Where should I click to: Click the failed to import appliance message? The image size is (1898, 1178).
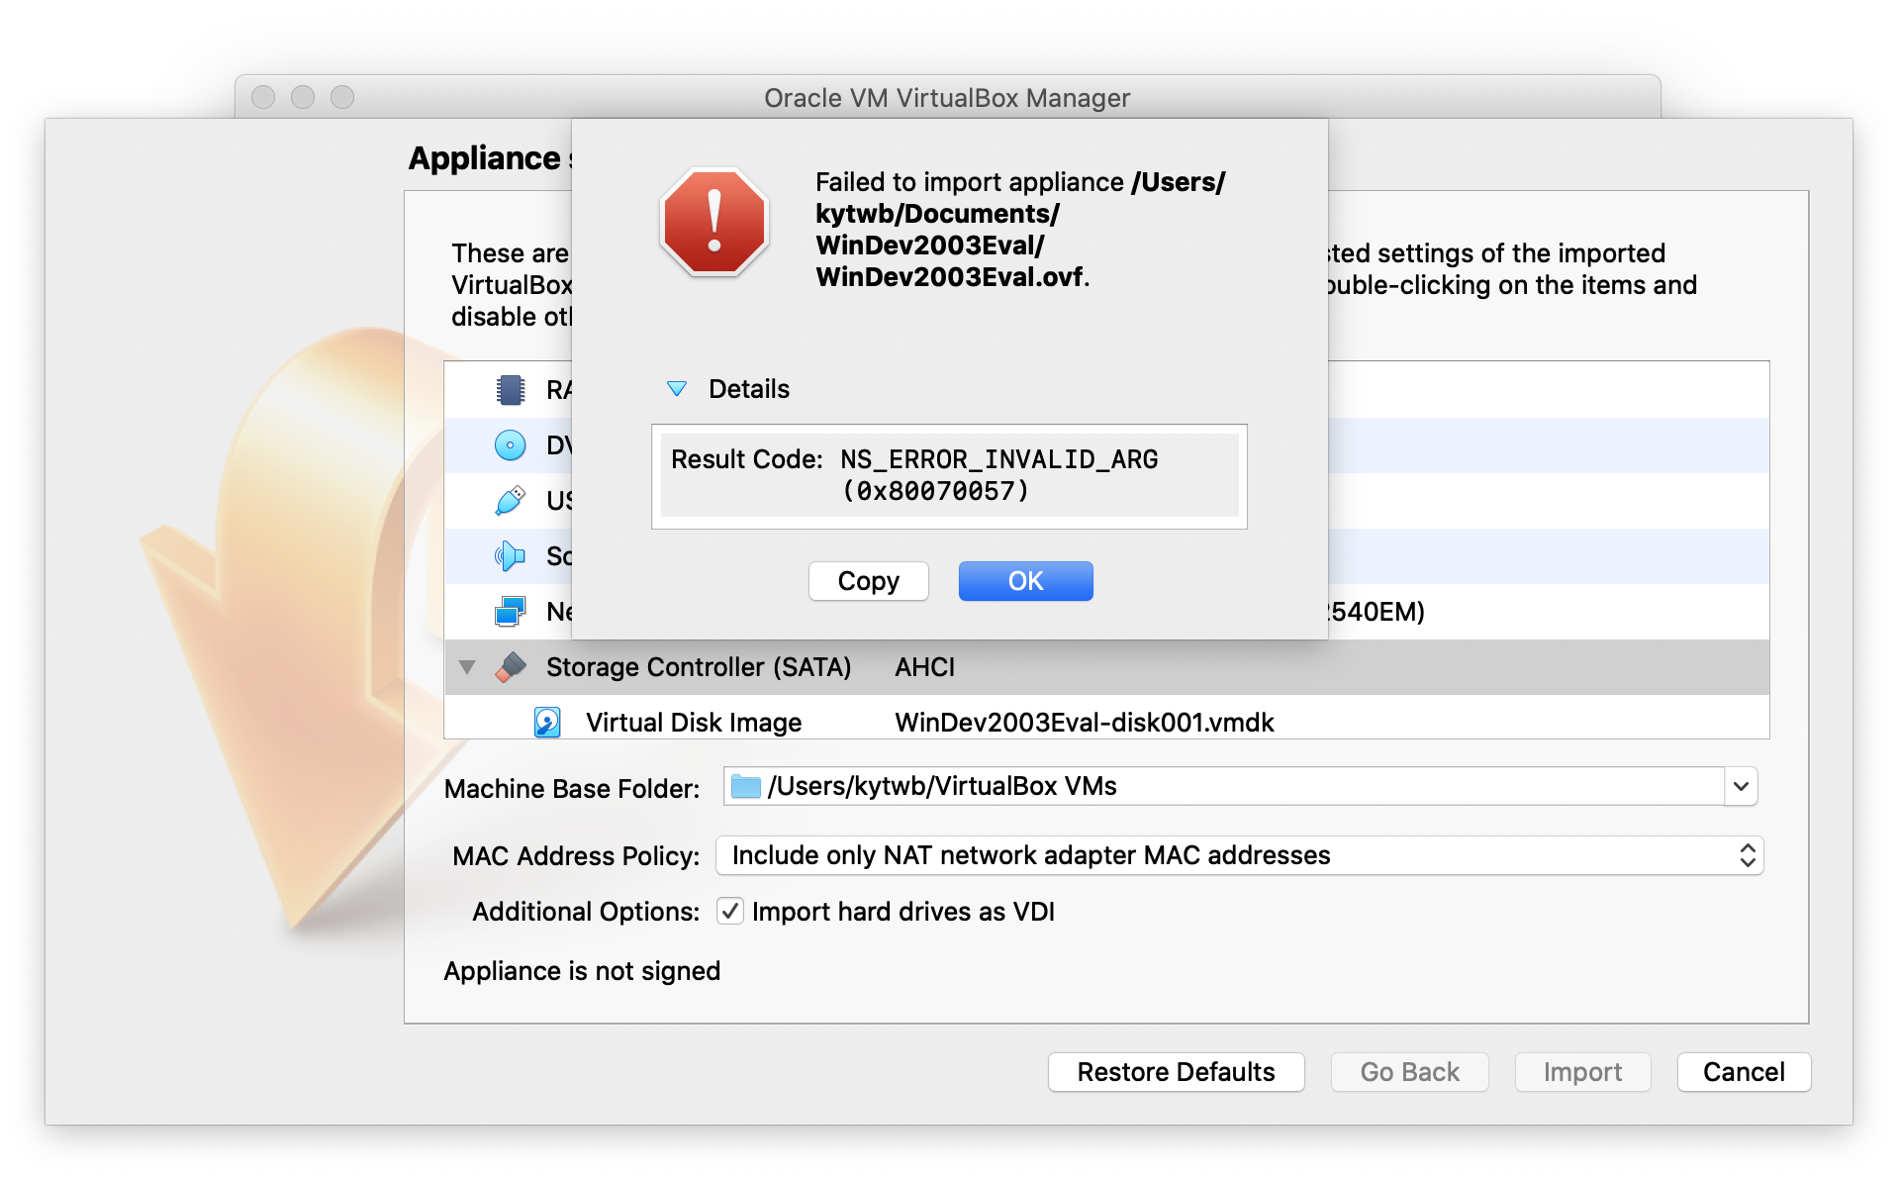1020,230
